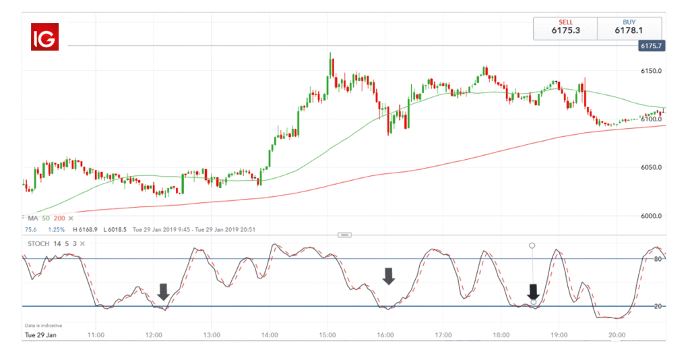Click the lower circle handle of drawn line

534,302
